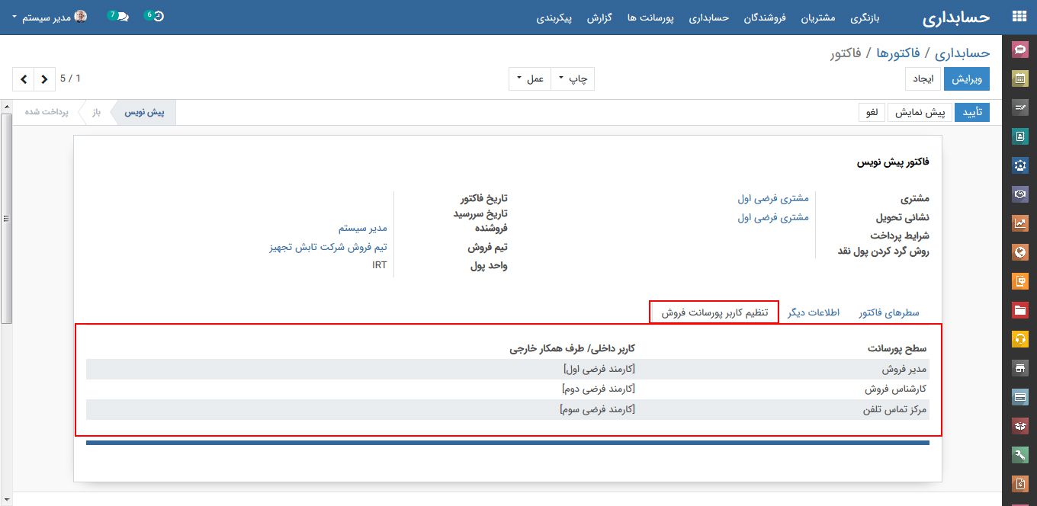Viewport: 1037px width, 506px height.
Task: Open the blue people-circle app icon
Action: (1020, 165)
